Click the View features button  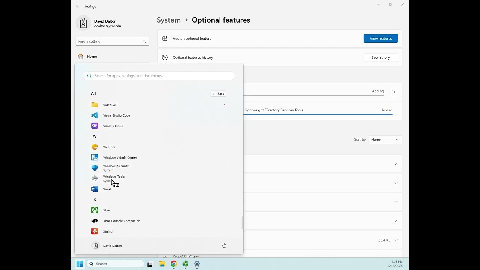(x=381, y=39)
